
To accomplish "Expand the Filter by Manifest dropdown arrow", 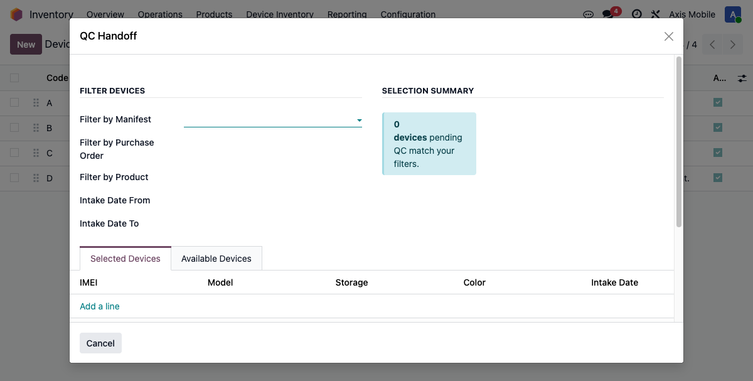I will click(x=359, y=120).
